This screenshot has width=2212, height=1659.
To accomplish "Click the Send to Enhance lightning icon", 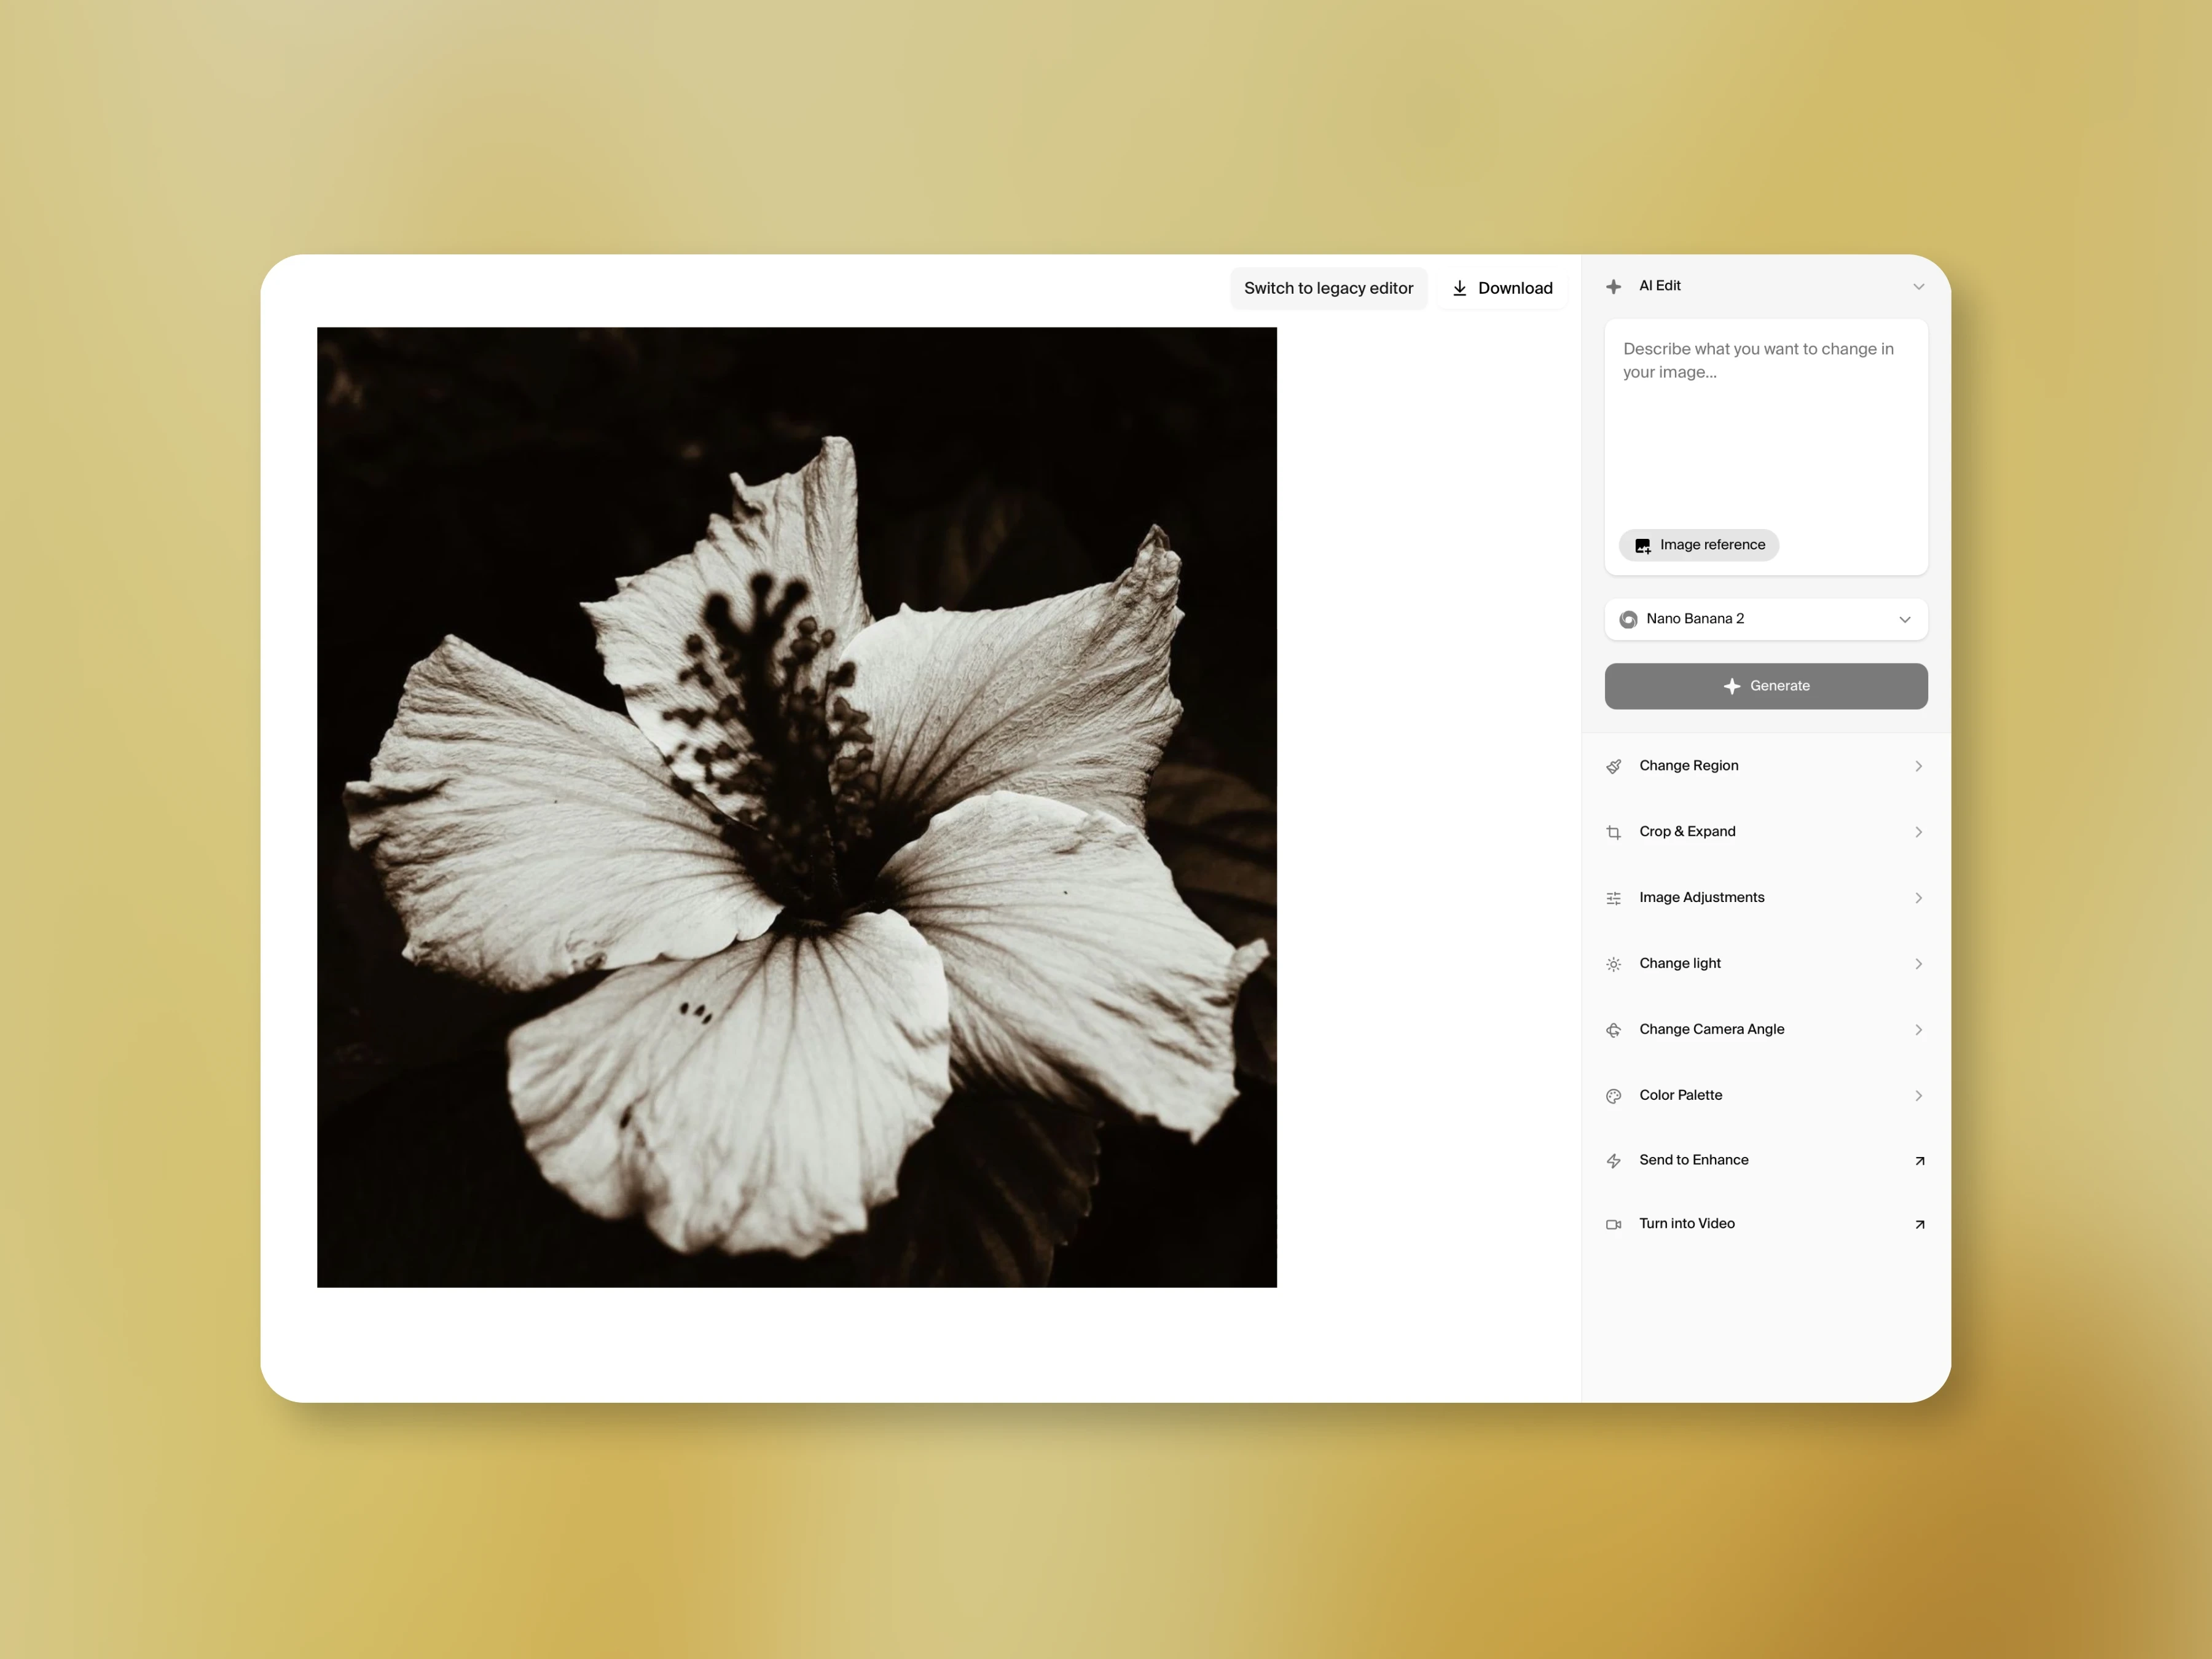I will tap(1613, 1161).
